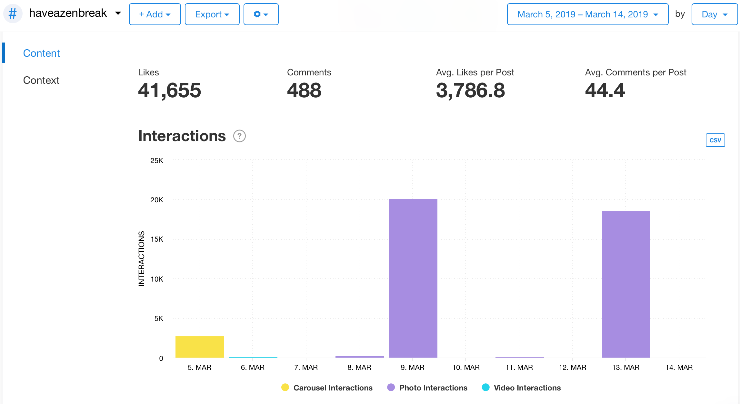Click the cyan Video legend color dot
The width and height of the screenshot is (740, 404).
point(485,387)
